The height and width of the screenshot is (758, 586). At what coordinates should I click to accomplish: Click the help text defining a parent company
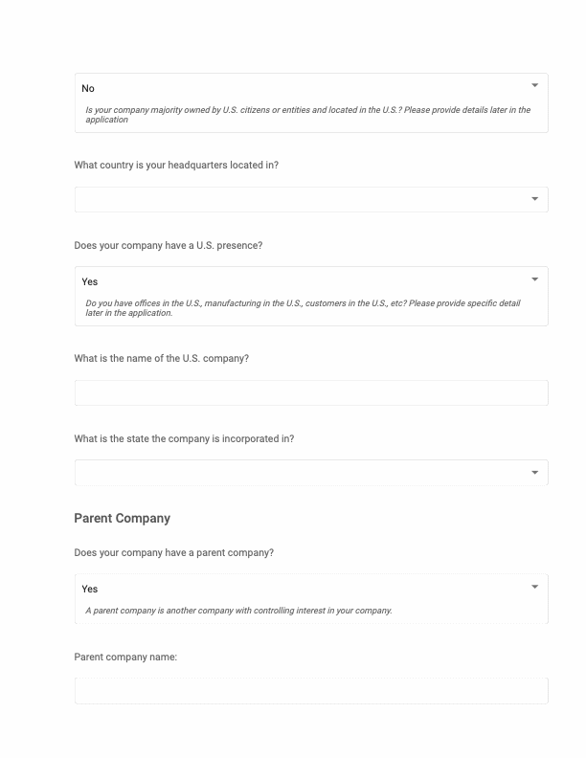[x=238, y=611]
